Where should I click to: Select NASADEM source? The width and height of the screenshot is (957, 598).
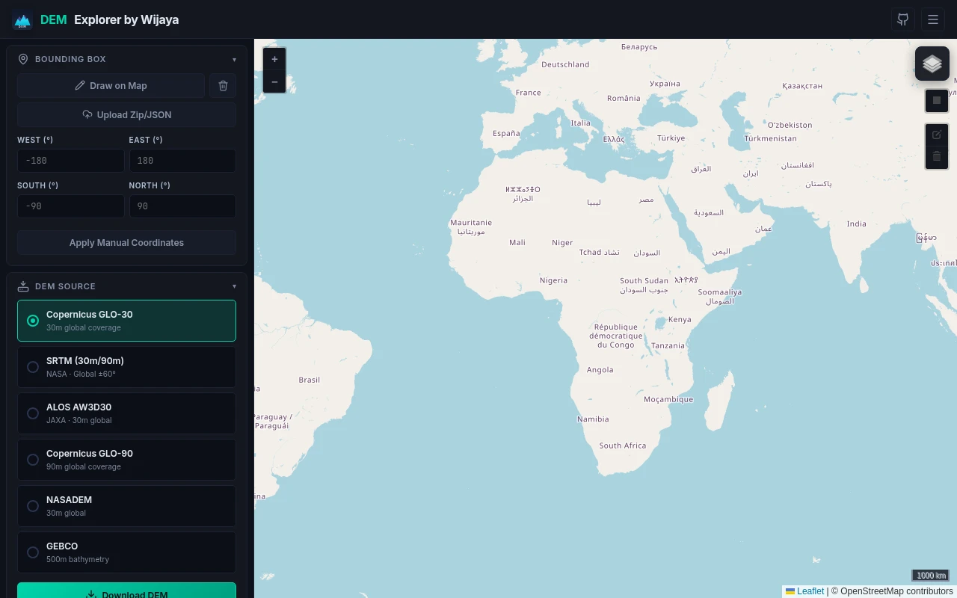coord(126,506)
